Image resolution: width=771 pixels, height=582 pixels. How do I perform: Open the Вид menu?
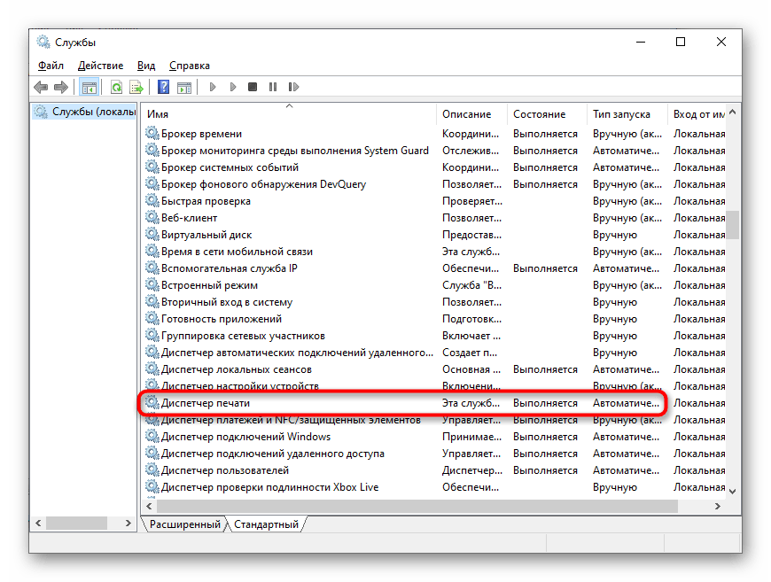(x=145, y=65)
